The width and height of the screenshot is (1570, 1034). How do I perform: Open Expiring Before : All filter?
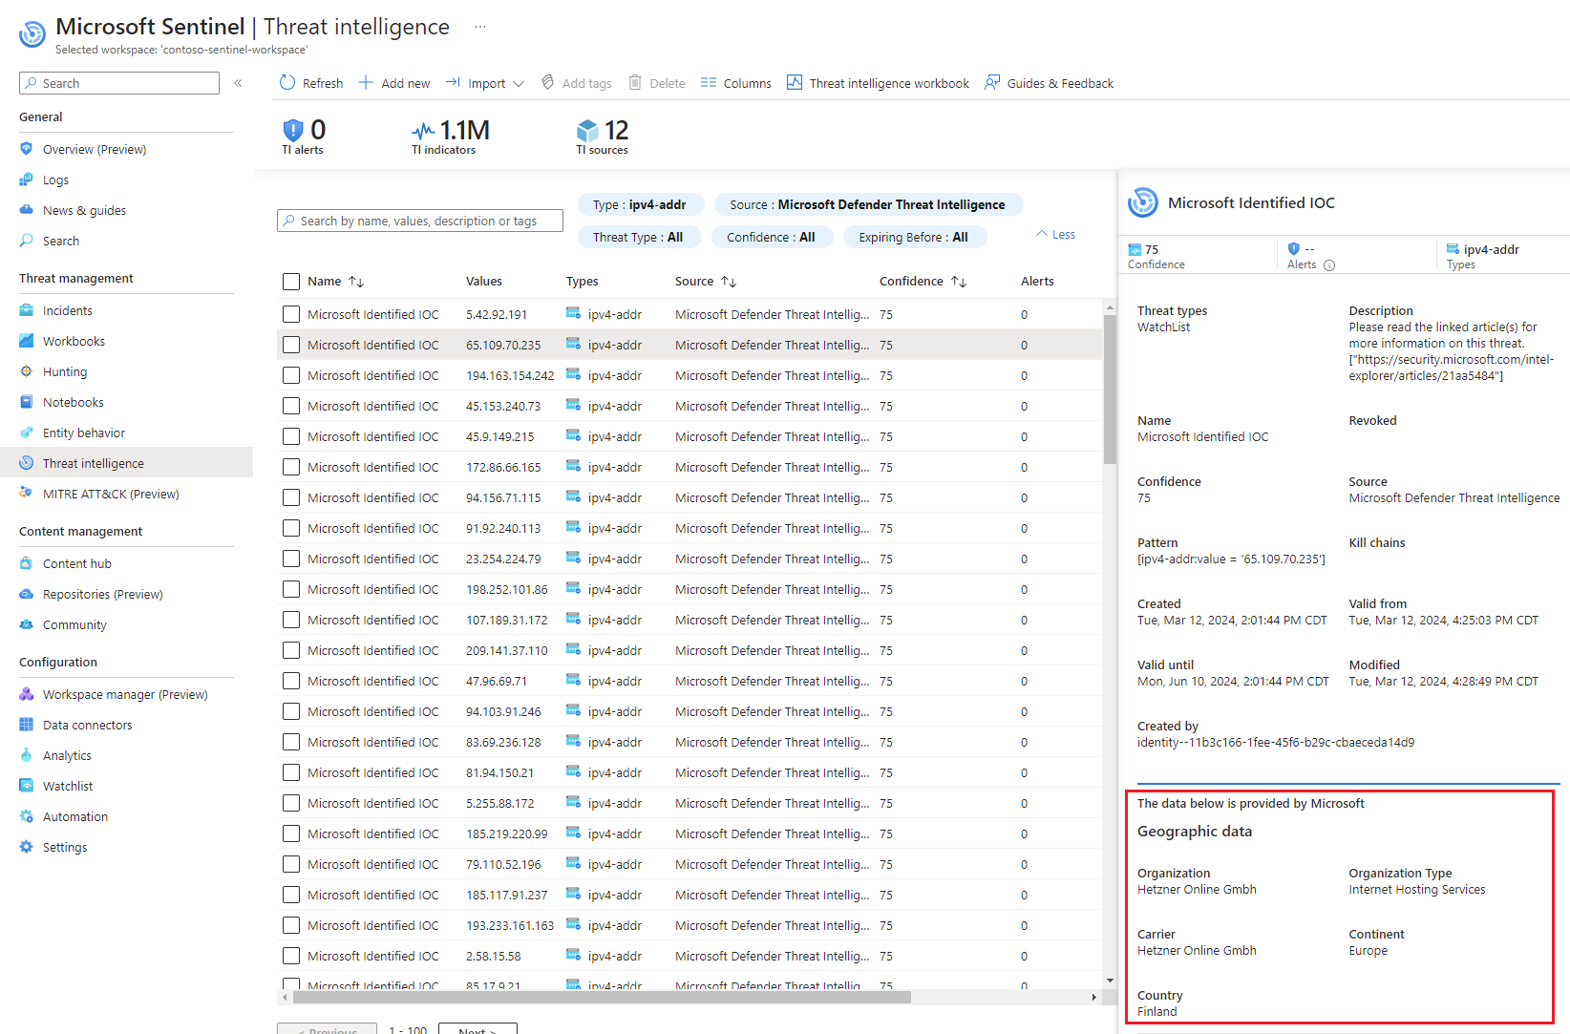[x=914, y=237]
